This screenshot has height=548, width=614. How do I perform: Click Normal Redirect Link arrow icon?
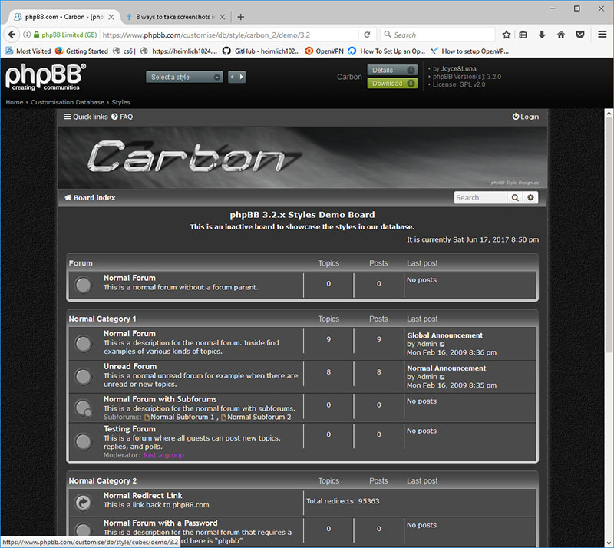pyautogui.click(x=84, y=503)
